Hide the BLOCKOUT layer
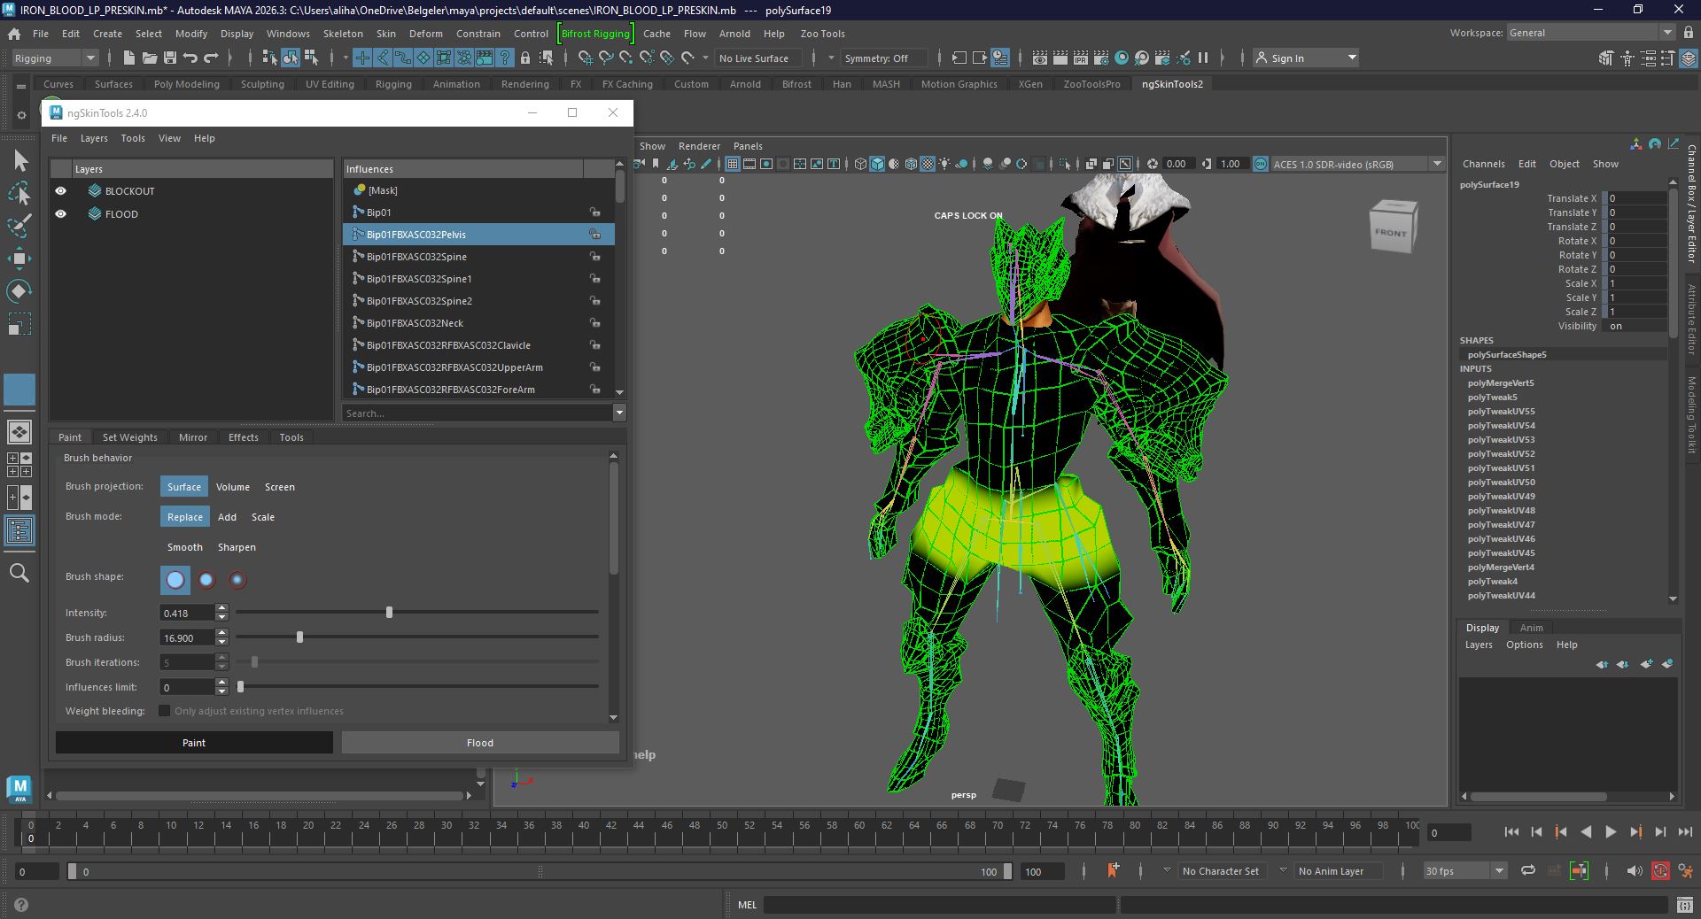Screen dimensions: 1701x919 pos(60,191)
